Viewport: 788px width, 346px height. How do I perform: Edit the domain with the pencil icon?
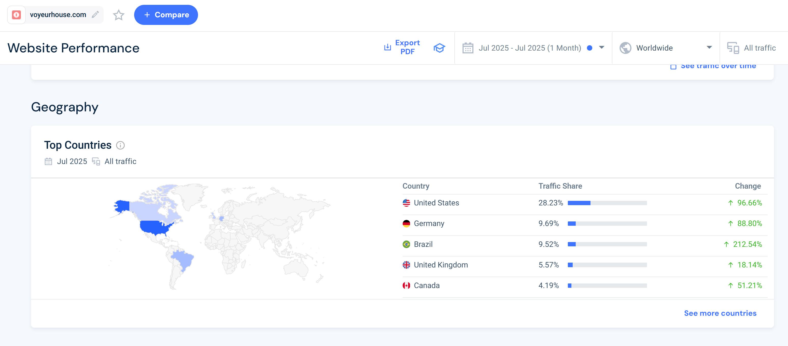point(95,15)
